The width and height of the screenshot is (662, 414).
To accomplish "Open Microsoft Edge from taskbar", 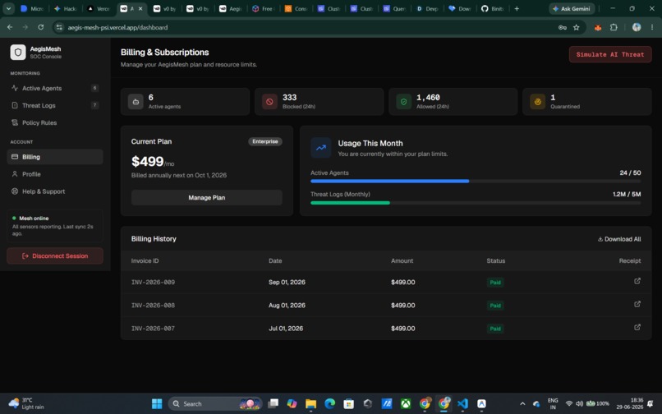I will coord(329,404).
